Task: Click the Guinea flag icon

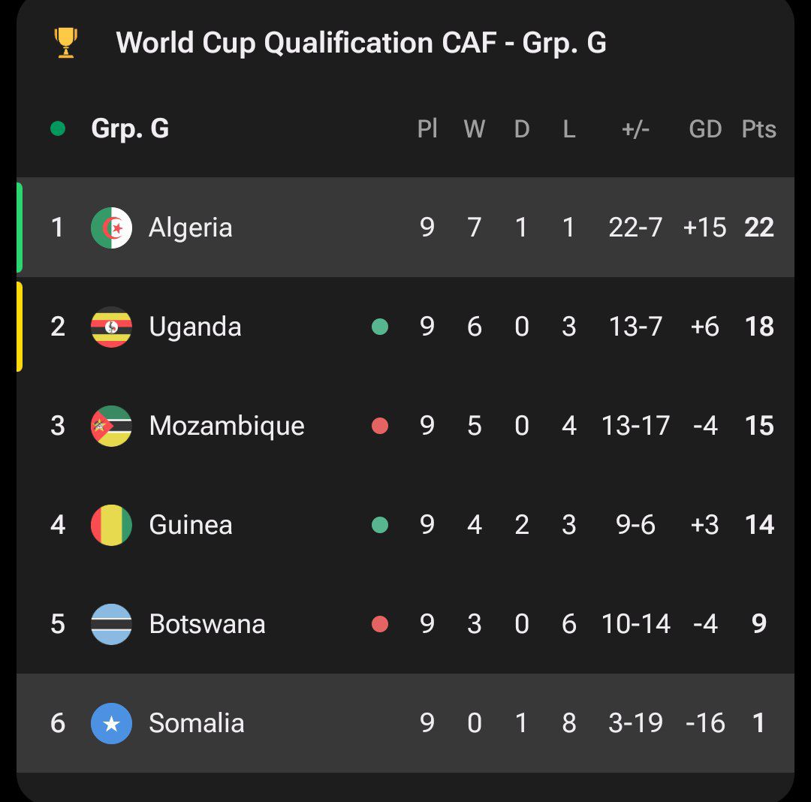Action: point(111,525)
